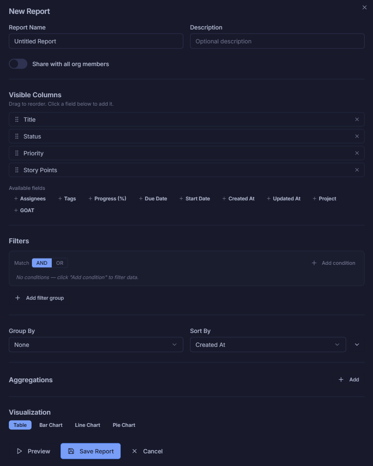Click the drag handle on the Status column
The width and height of the screenshot is (373, 466).
point(17,136)
